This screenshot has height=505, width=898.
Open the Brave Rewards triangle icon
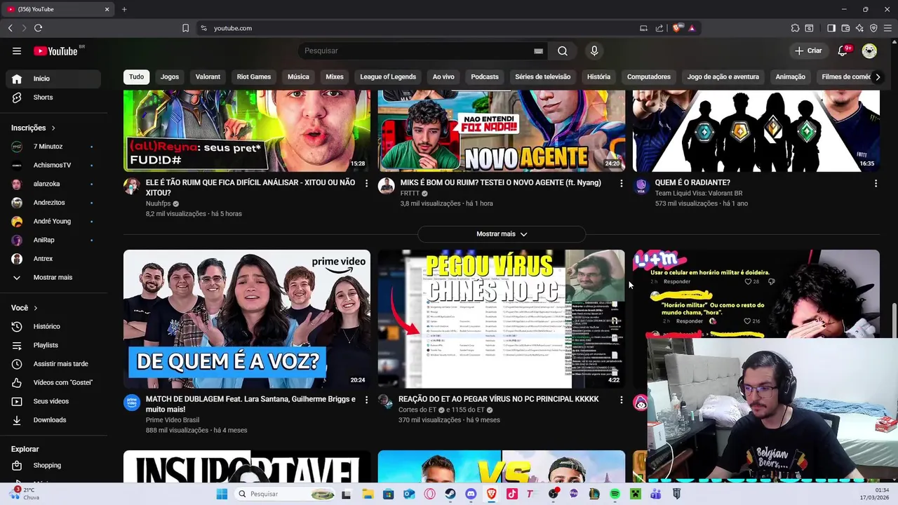point(692,28)
